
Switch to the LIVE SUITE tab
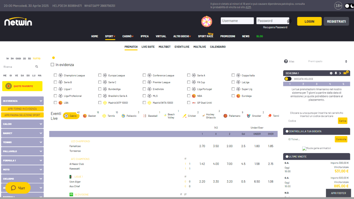[148, 47]
